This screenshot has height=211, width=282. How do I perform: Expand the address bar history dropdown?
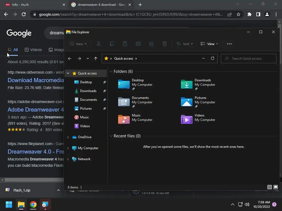204,58
